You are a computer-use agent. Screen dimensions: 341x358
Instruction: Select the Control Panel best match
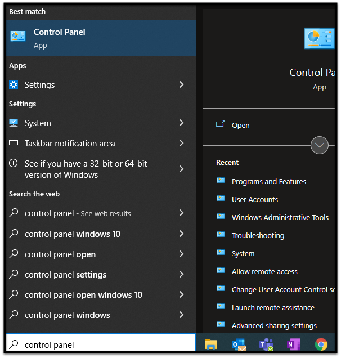click(101, 38)
